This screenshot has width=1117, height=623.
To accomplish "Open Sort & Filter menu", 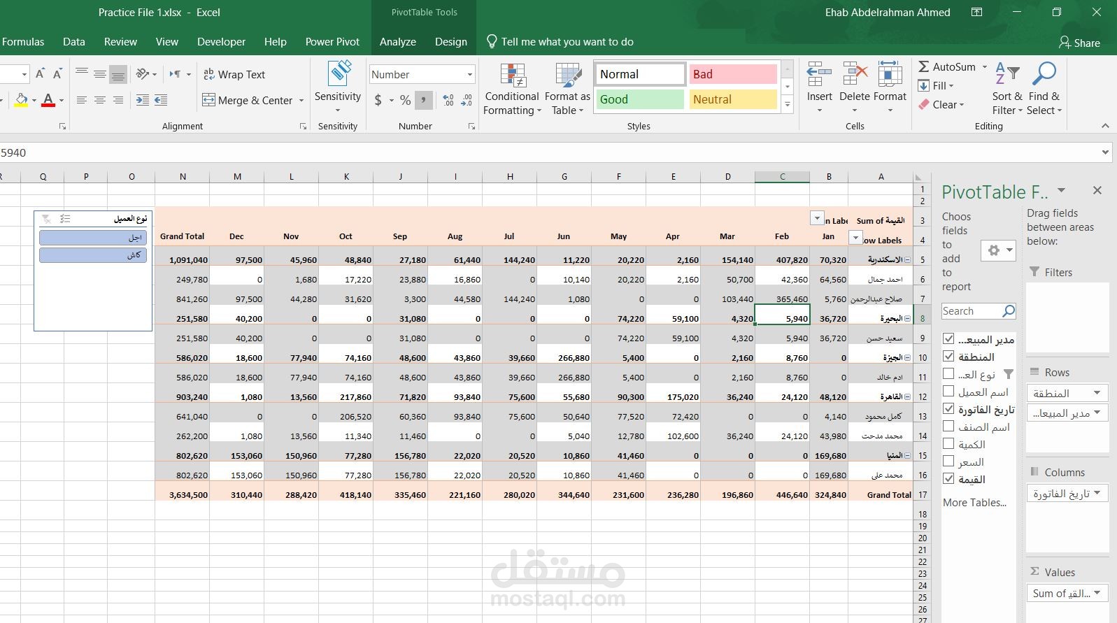I will point(1007,89).
